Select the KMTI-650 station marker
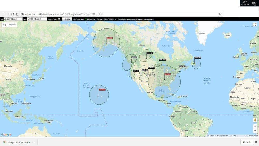259x146 pixels. coord(145,70)
